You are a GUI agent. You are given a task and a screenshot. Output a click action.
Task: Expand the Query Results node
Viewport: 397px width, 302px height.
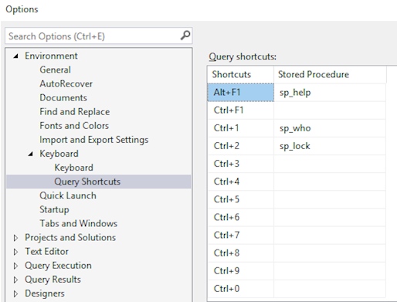point(15,280)
